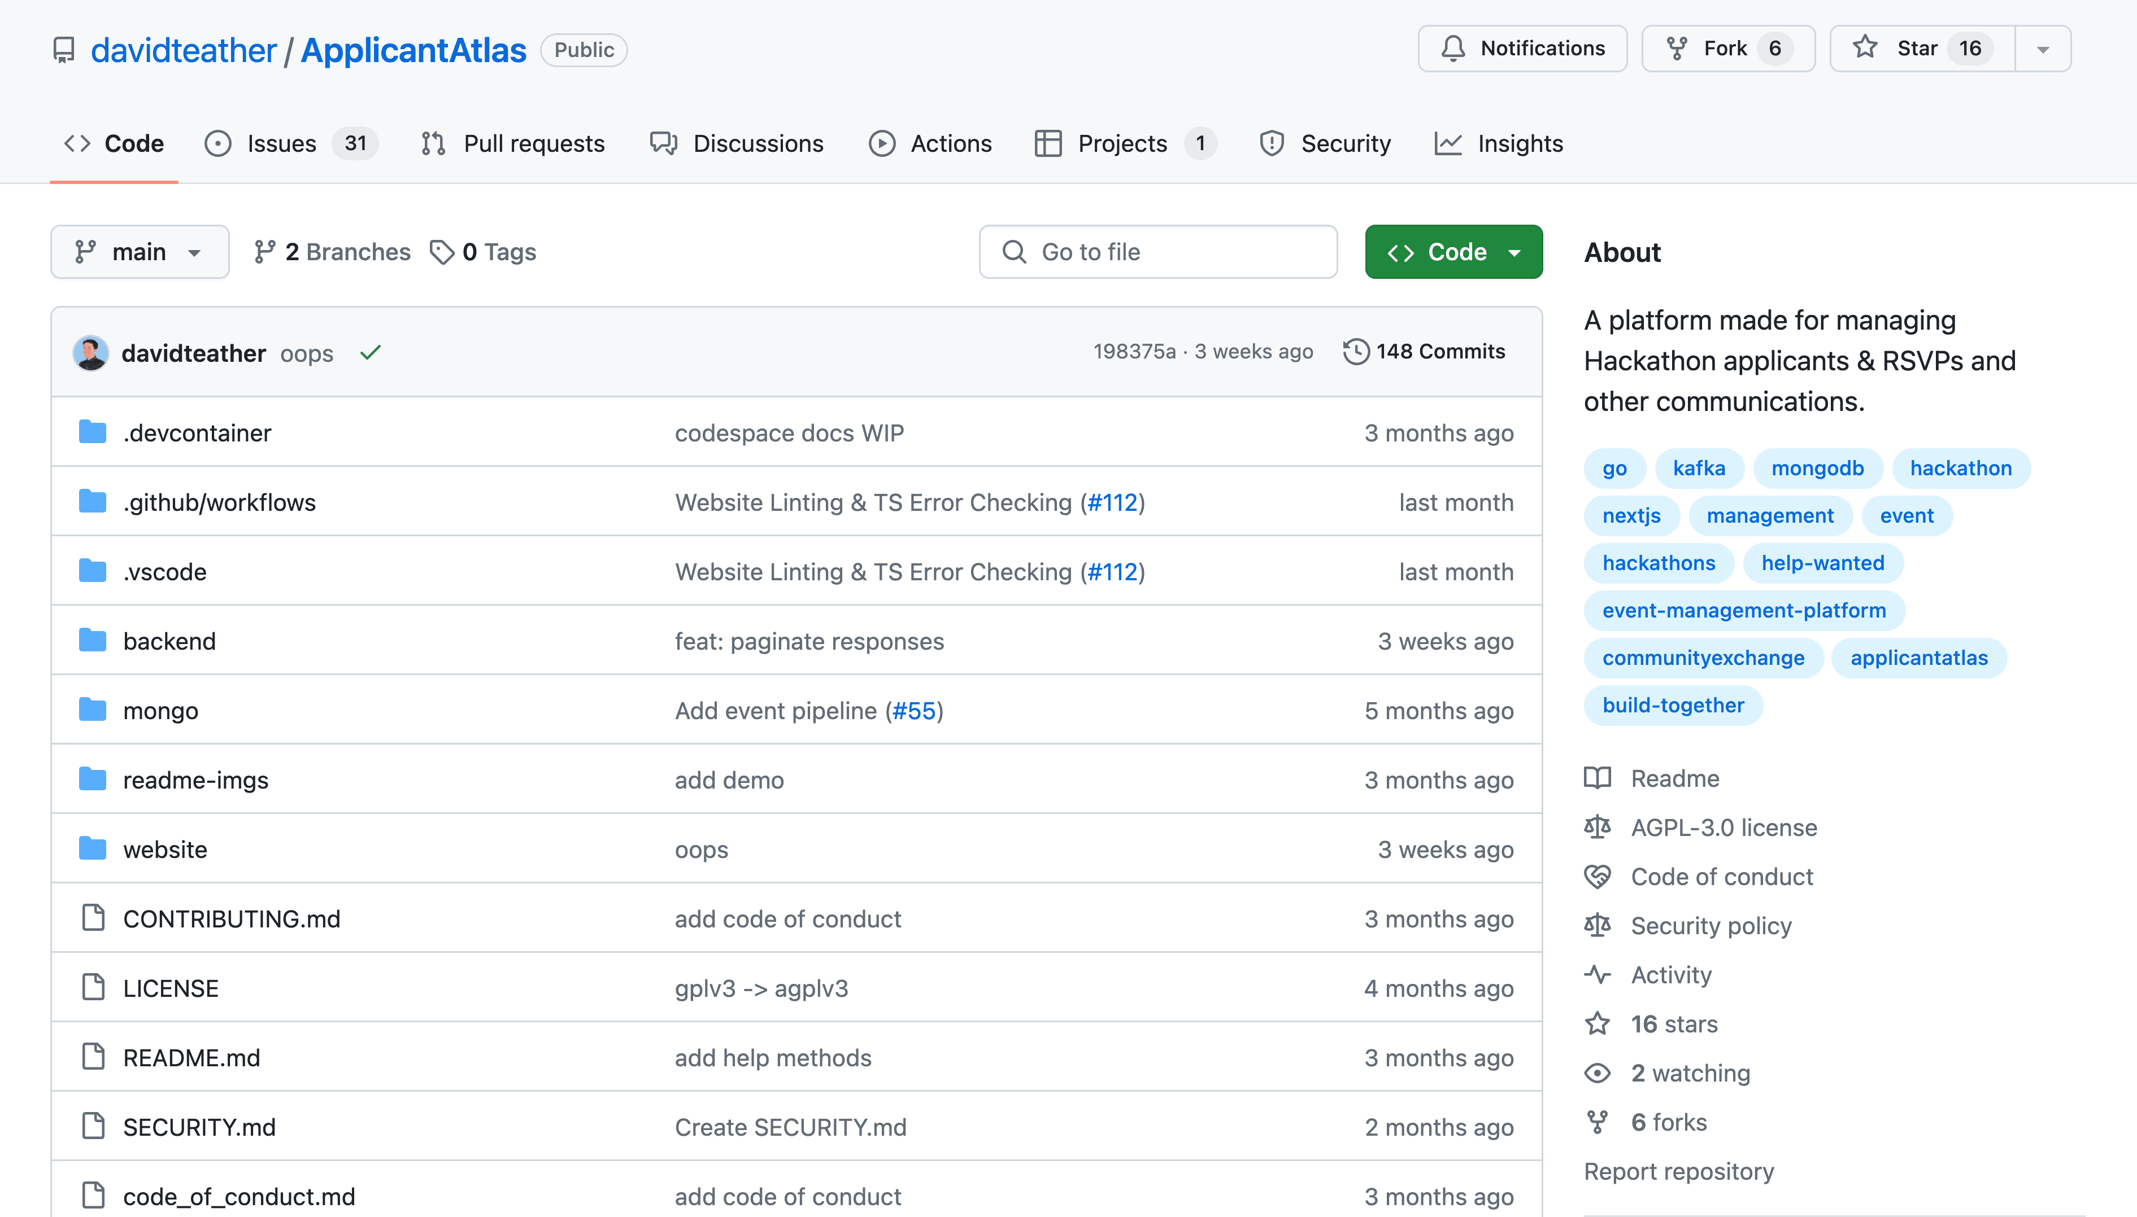The width and height of the screenshot is (2137, 1217).
Task: Open the mongo folder
Action: pyautogui.click(x=160, y=711)
